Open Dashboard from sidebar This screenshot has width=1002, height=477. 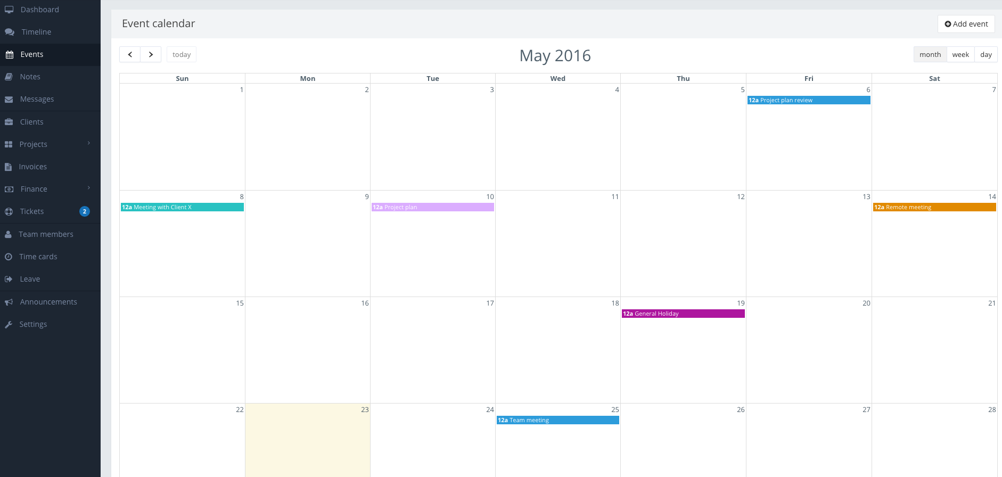click(x=50, y=10)
